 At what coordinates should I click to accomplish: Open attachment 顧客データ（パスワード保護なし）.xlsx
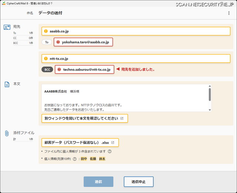(x=80, y=142)
